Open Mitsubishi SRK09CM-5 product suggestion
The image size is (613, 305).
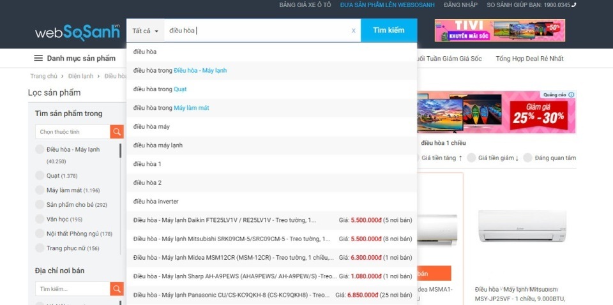272,239
